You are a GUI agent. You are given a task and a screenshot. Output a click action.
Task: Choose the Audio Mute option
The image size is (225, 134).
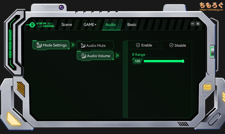95,46
